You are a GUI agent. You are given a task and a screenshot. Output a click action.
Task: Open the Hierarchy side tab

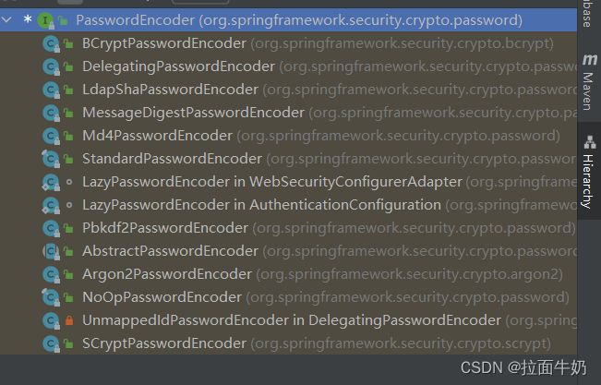click(589, 171)
